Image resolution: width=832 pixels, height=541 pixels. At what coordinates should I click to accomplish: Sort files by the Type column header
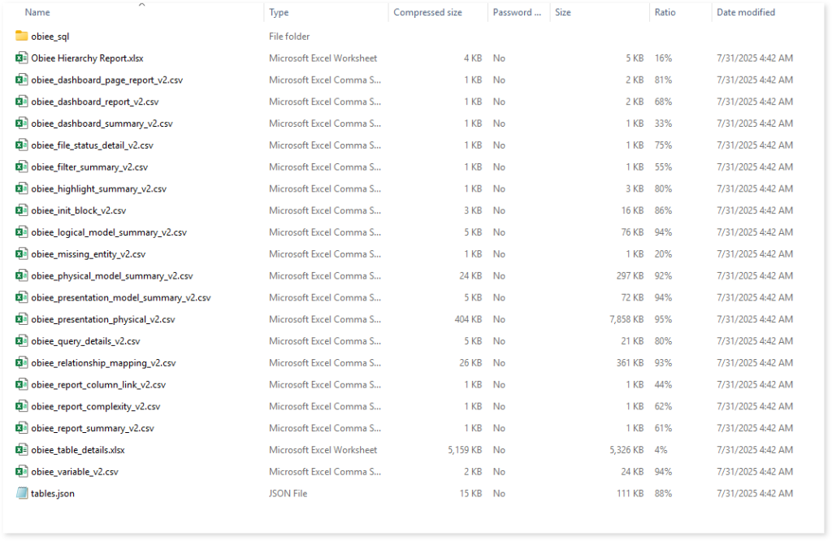[279, 12]
